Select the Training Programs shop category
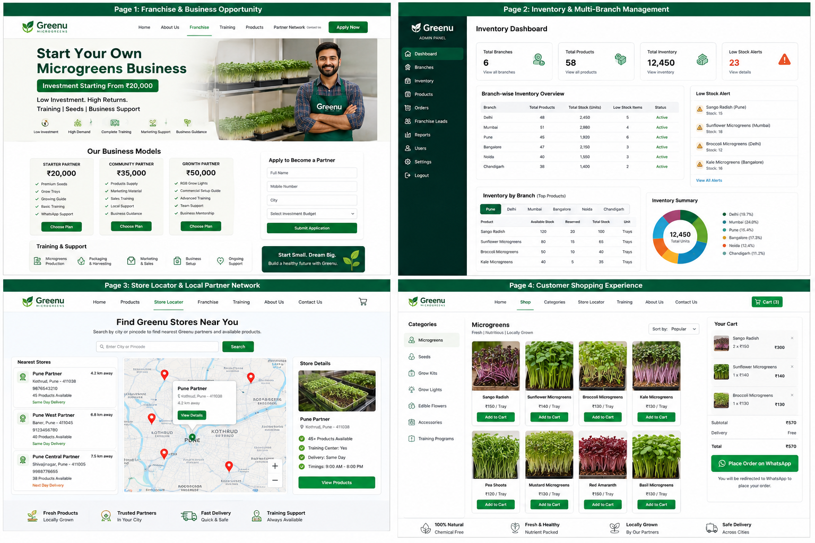Viewport: 815px width, 543px height. tap(432, 439)
